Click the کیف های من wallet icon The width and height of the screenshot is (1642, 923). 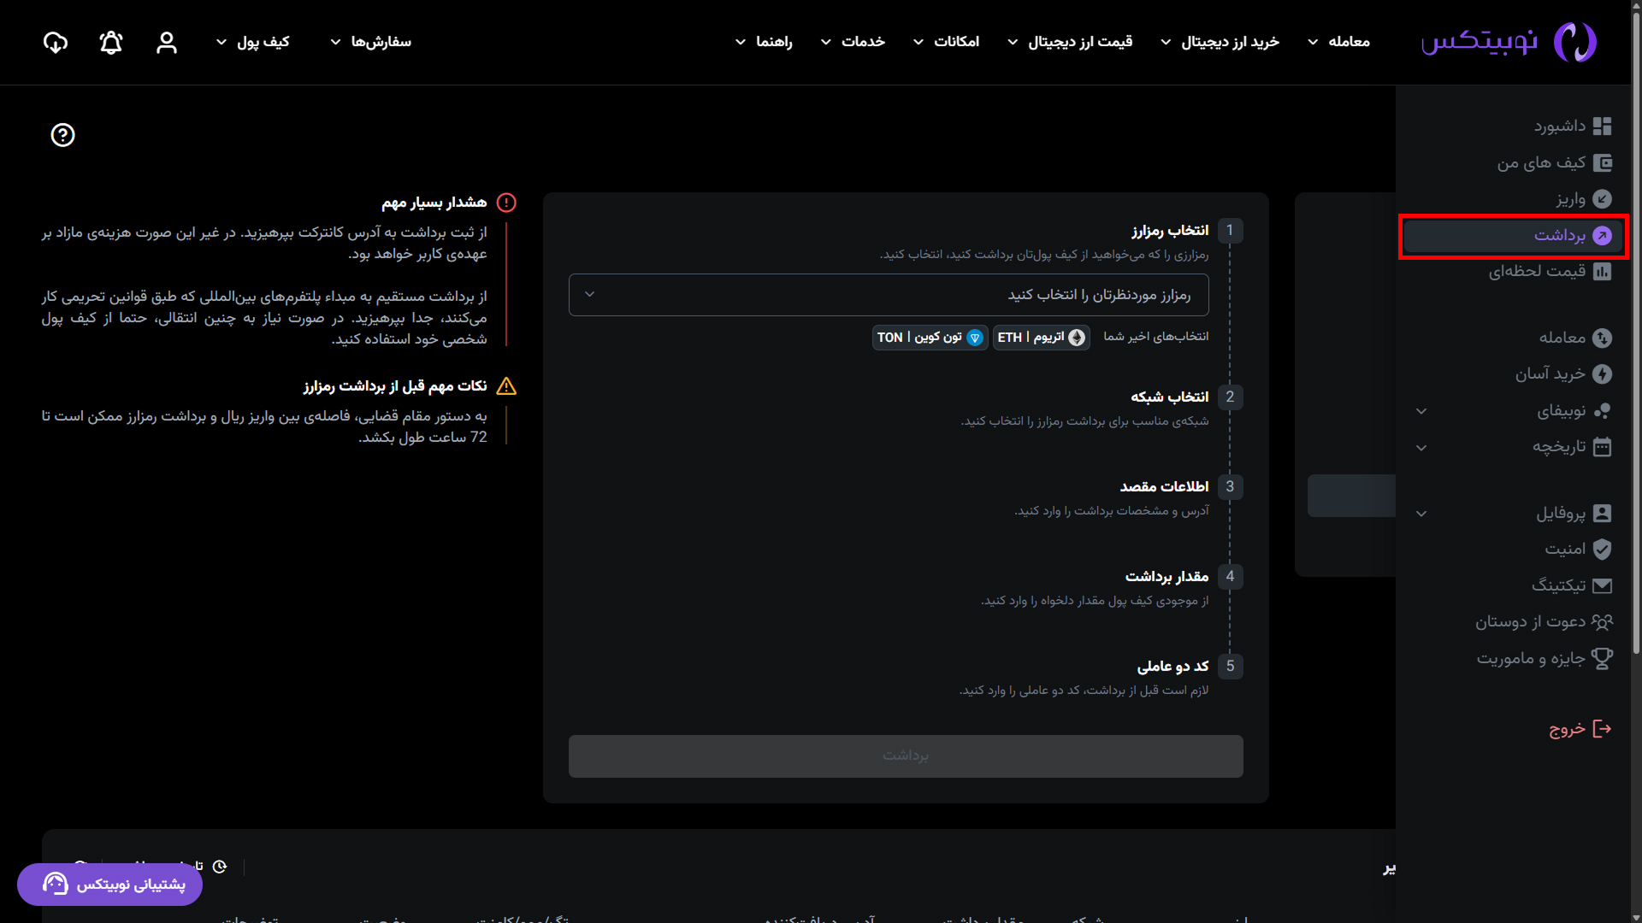click(1602, 162)
